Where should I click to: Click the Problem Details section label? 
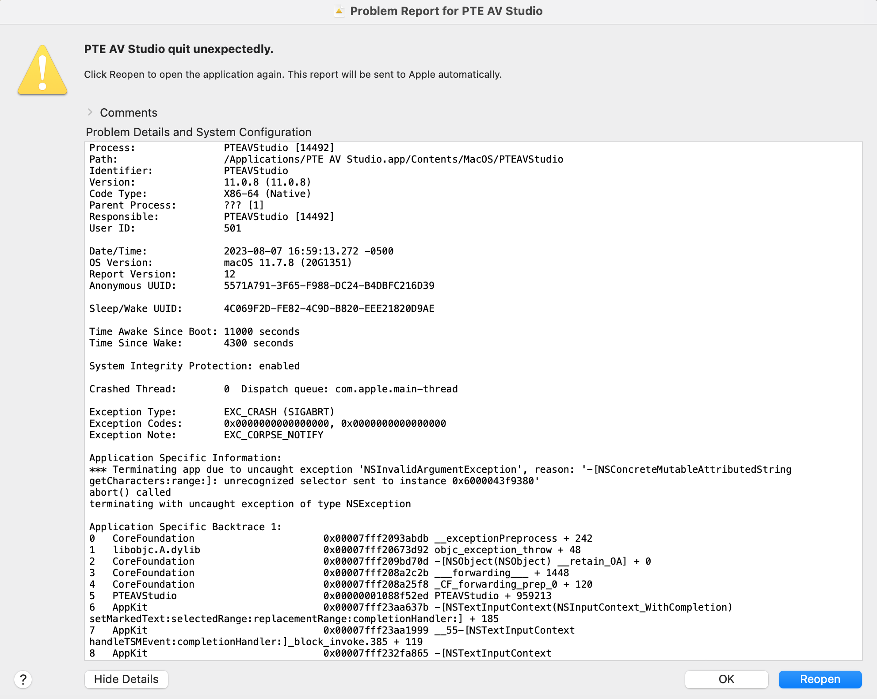click(x=198, y=132)
